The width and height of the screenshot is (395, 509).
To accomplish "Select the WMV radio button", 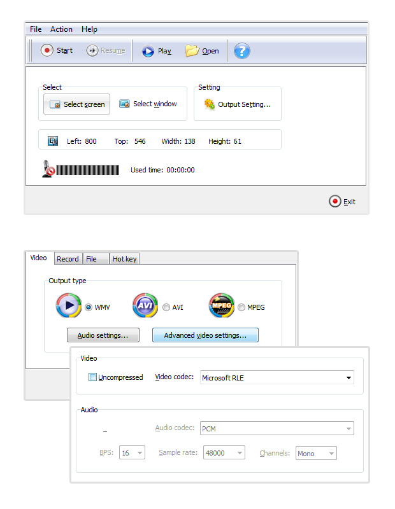I will point(89,307).
